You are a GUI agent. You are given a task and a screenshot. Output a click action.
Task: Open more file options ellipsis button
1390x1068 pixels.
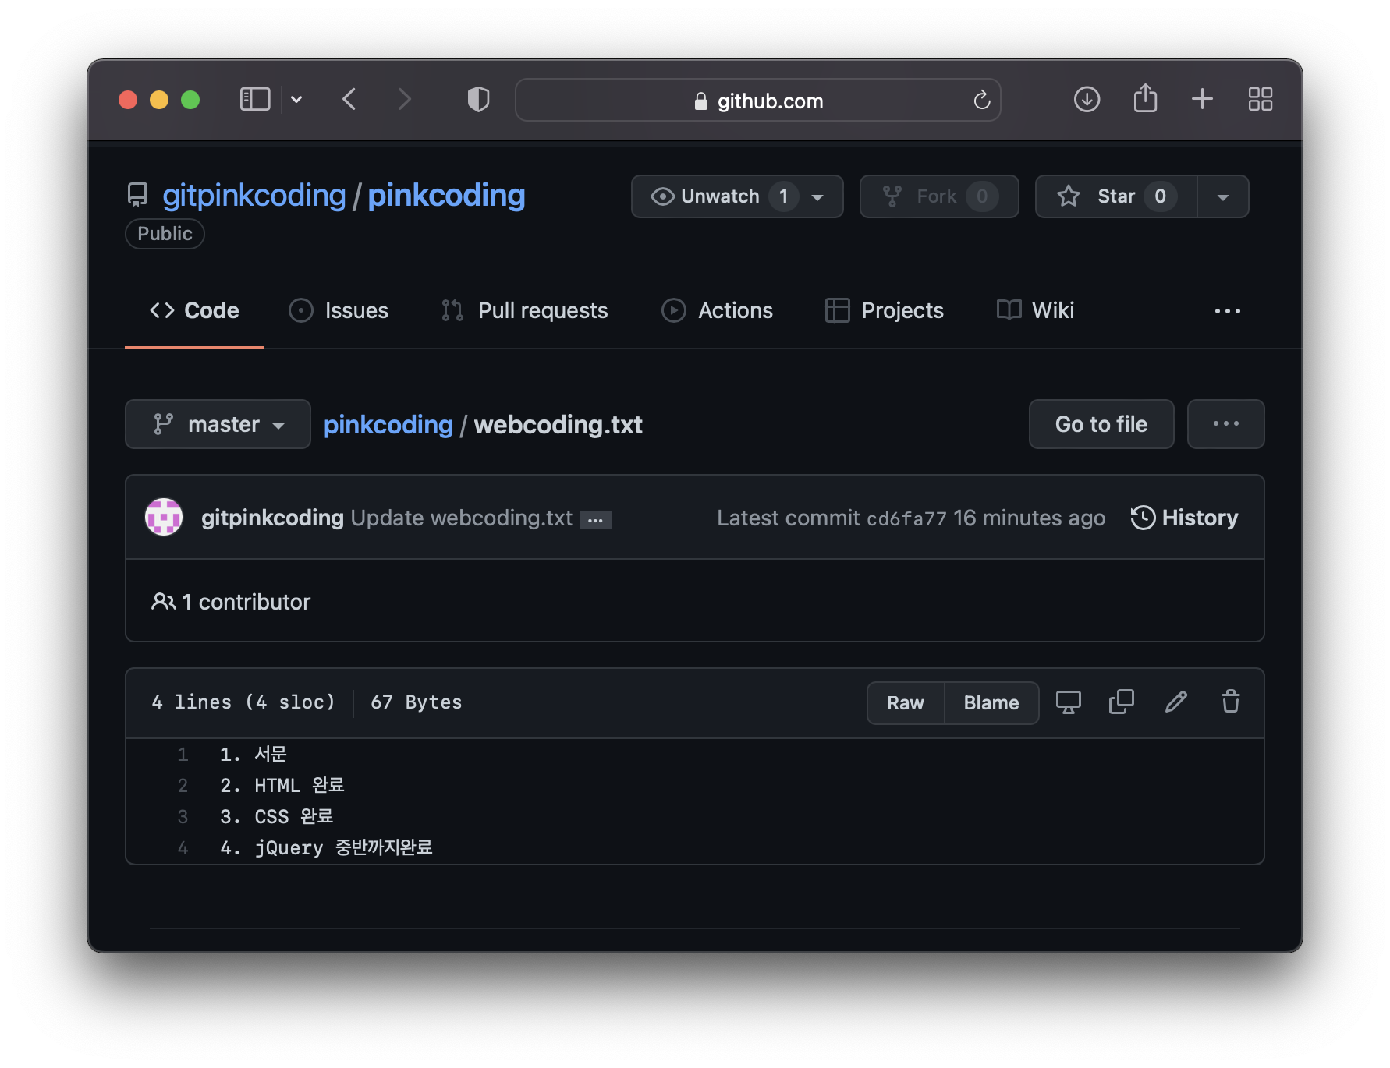tap(1225, 424)
